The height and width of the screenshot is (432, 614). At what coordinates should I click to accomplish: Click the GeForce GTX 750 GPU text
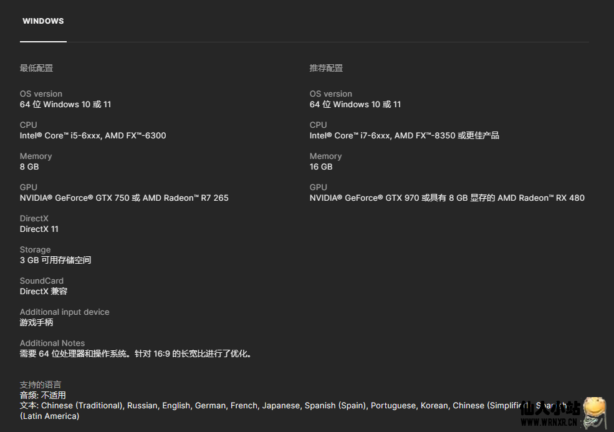(124, 198)
